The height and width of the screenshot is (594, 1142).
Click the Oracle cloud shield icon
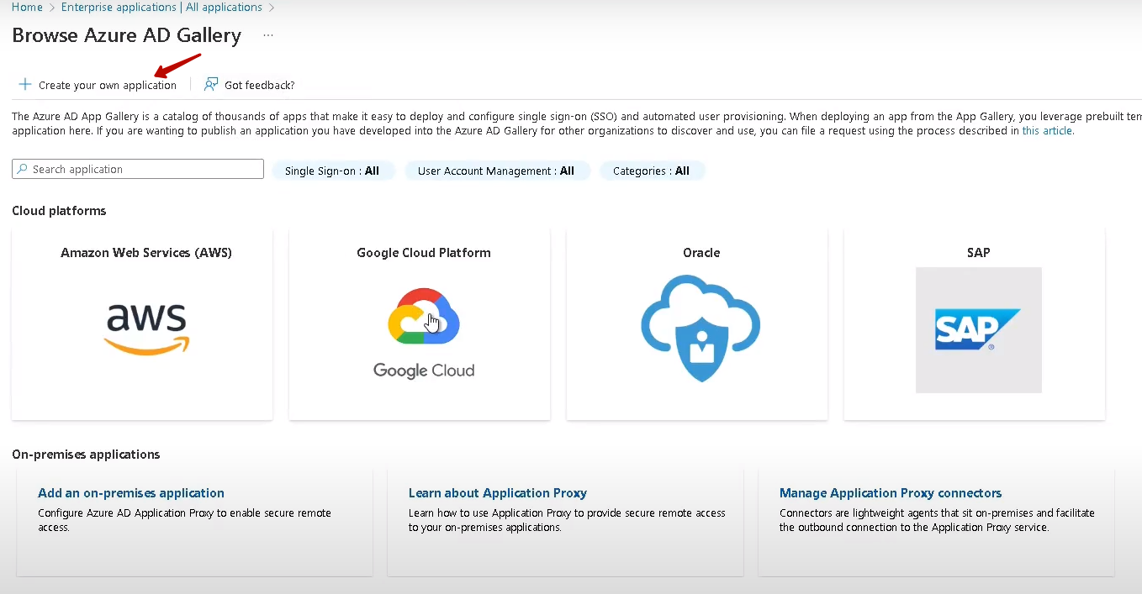click(701, 328)
